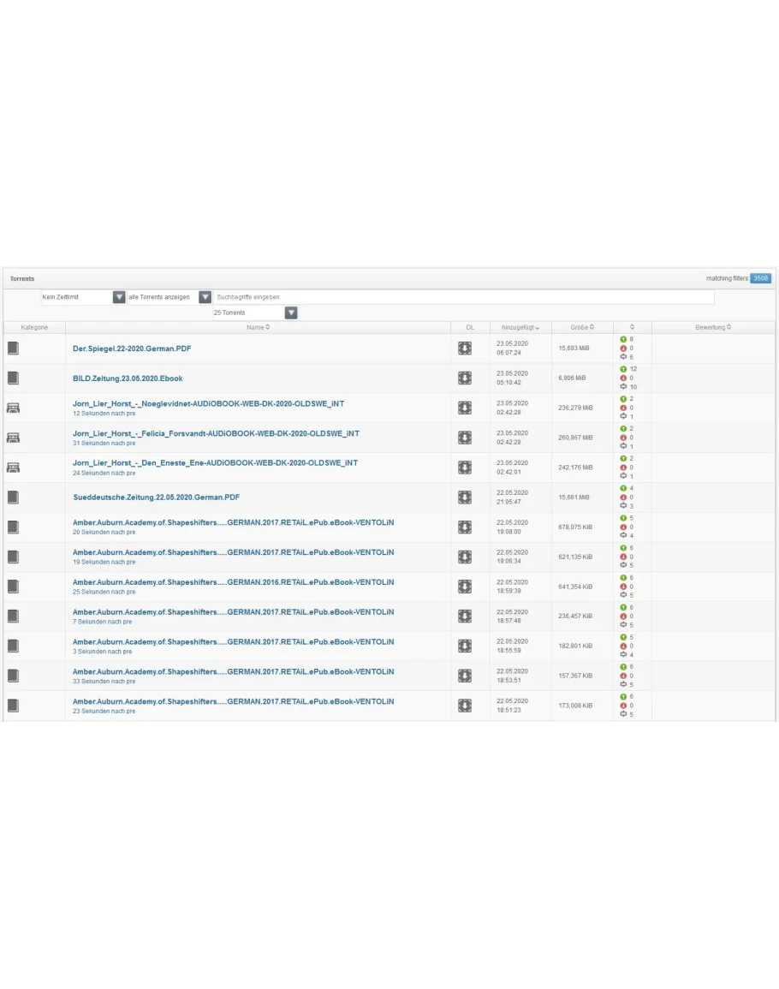The height and width of the screenshot is (989, 779).
Task: Click the ebook category icon beside Sueddeutsche.Zeitung
Action: tap(13, 497)
